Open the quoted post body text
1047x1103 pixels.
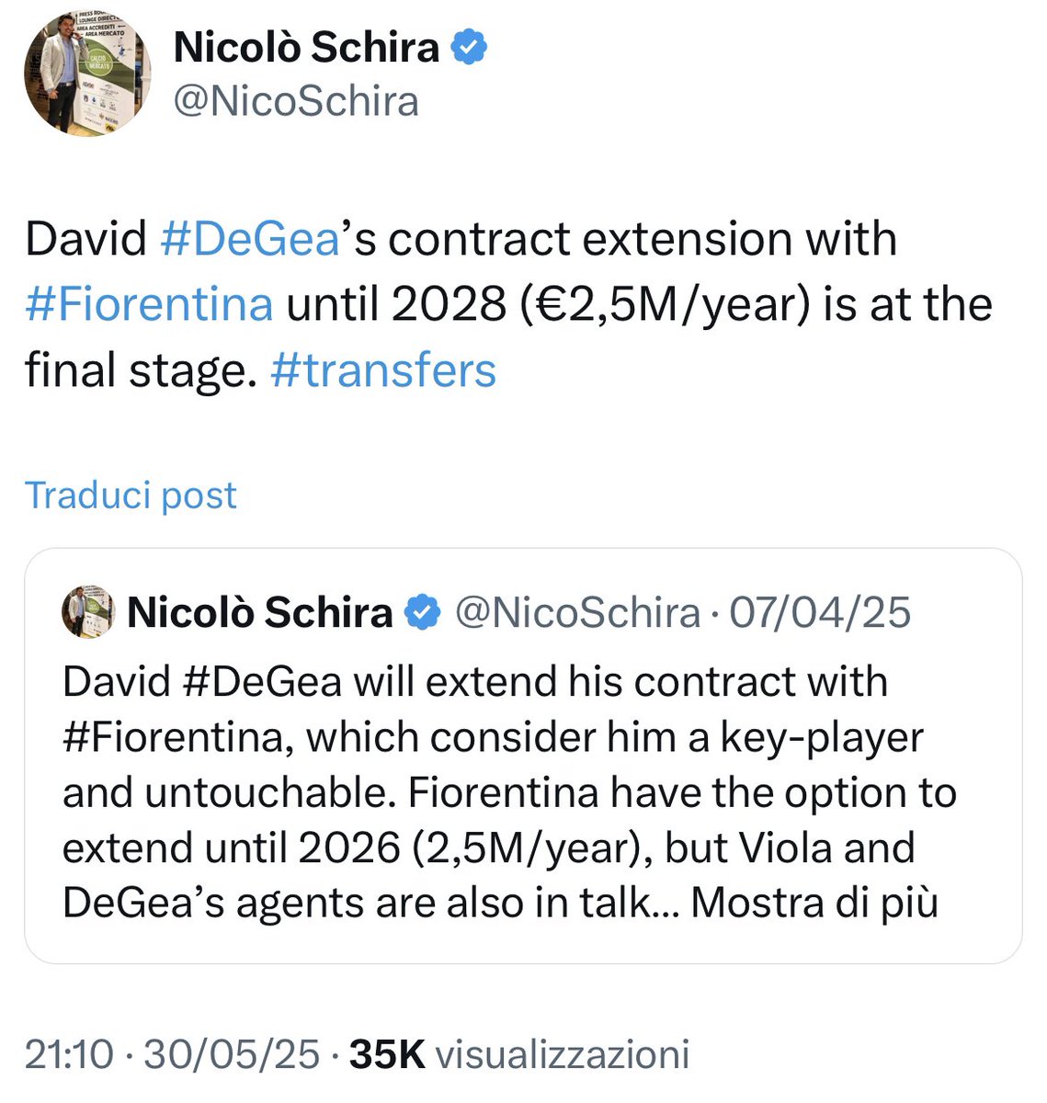(509, 792)
